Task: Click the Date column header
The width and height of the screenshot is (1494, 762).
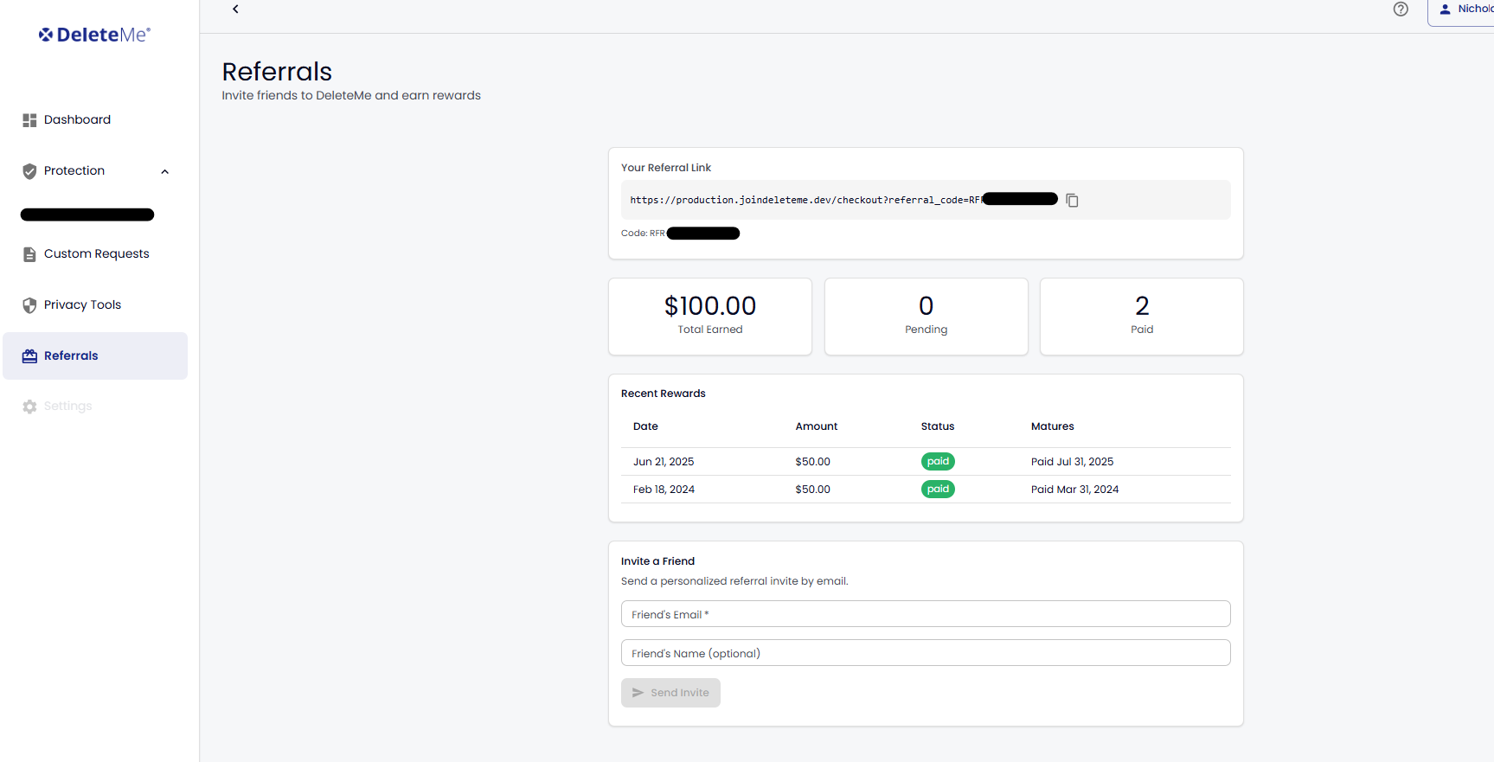Action: (645, 426)
